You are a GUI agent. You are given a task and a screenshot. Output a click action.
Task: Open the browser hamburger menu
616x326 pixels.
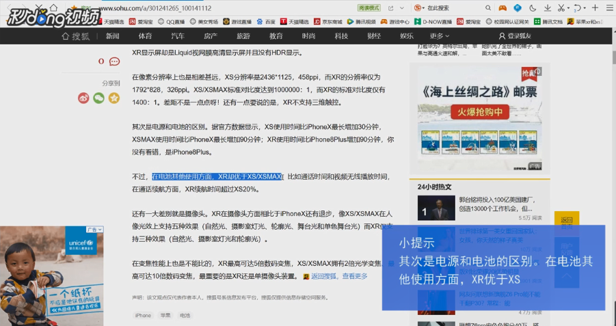click(608, 8)
